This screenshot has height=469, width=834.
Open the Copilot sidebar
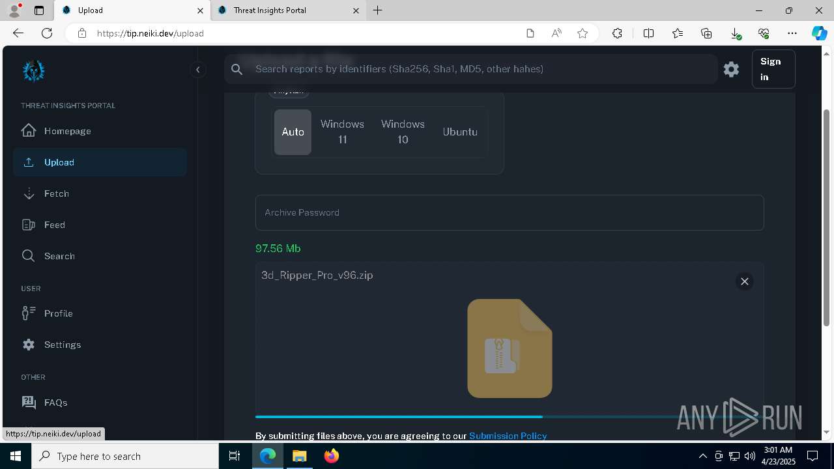point(819,33)
